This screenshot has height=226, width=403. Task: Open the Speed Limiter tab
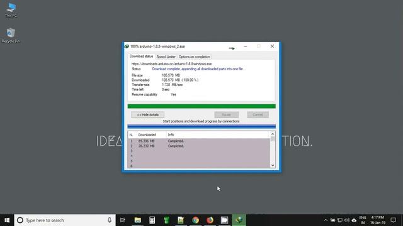166,56
